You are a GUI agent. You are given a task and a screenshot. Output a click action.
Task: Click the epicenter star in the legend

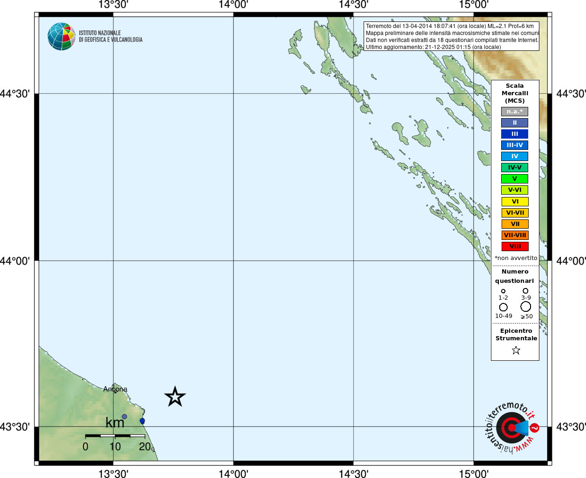tap(516, 350)
